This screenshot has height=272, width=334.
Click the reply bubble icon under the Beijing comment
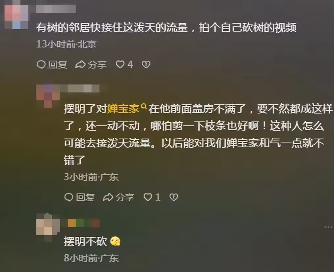coord(41,64)
